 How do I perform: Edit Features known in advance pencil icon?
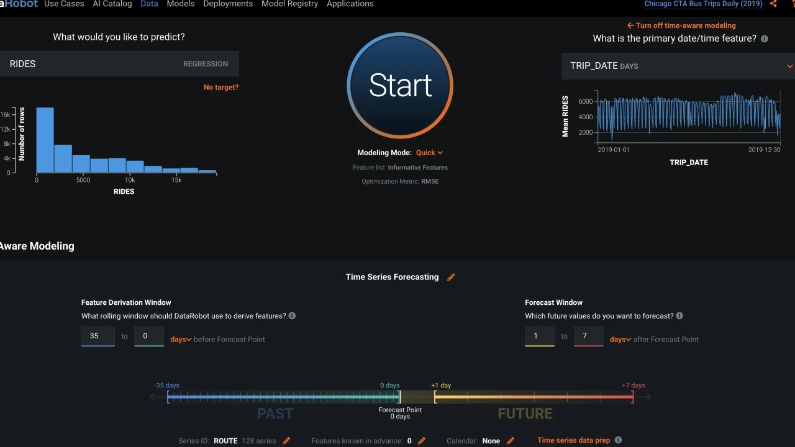422,441
